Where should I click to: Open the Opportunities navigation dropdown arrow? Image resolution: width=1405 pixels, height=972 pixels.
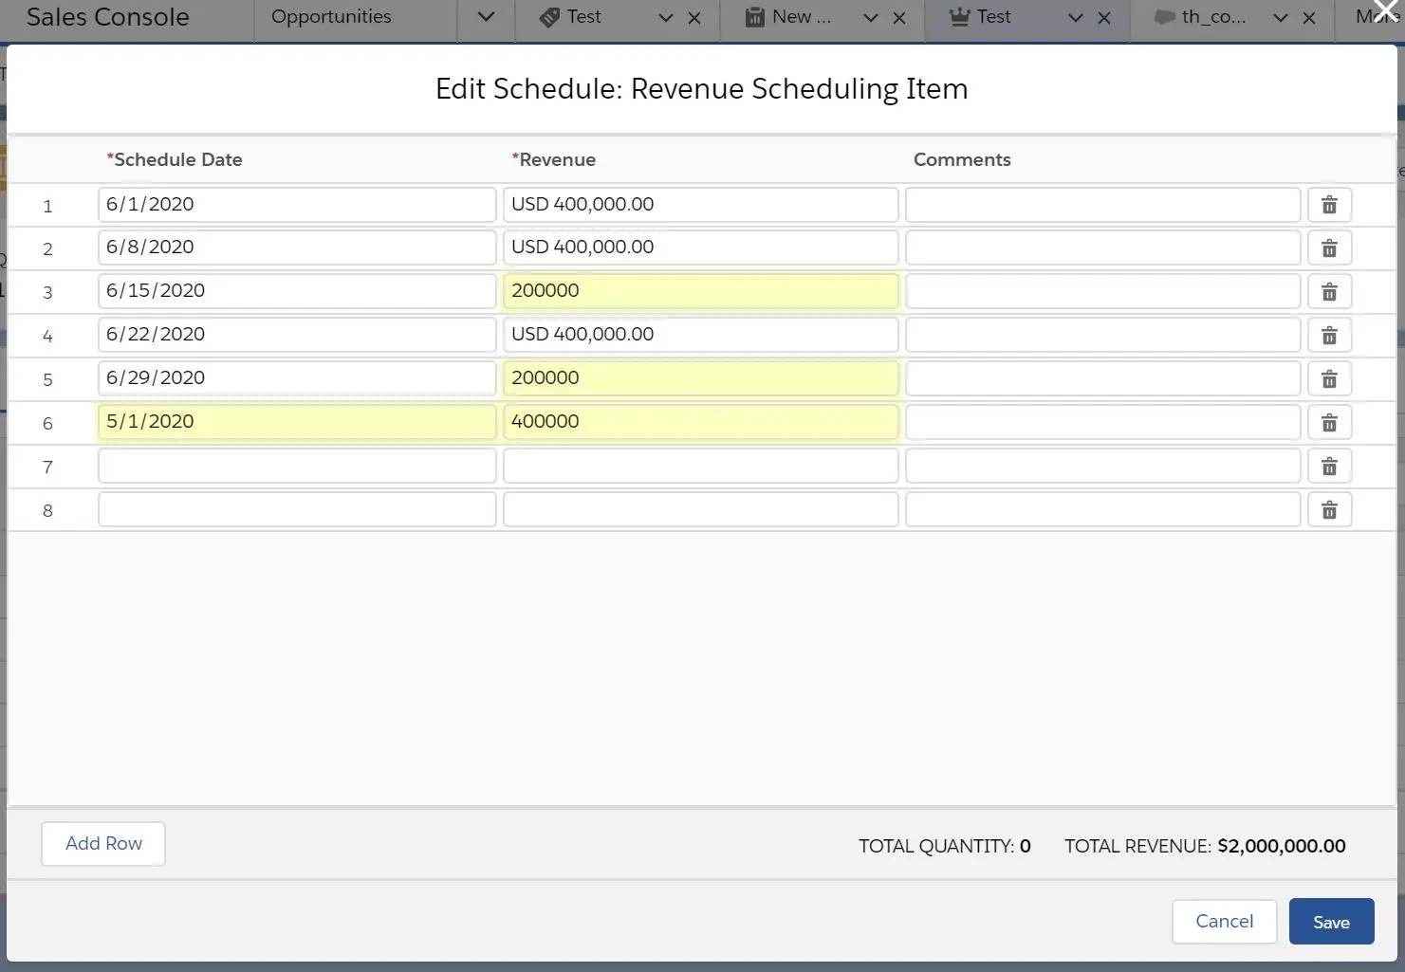pyautogui.click(x=486, y=17)
